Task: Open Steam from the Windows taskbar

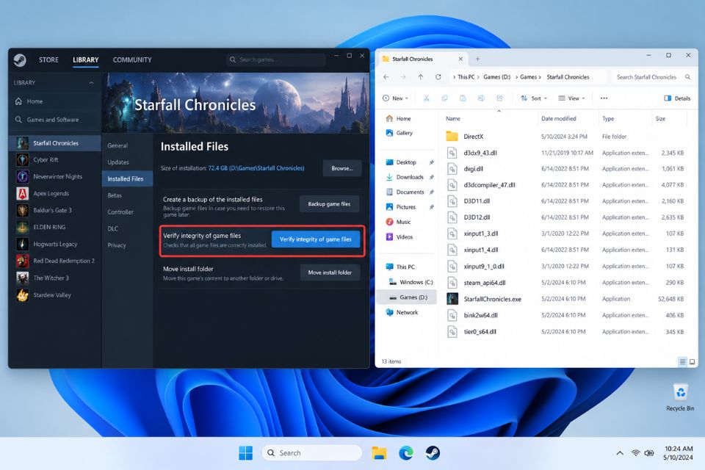Action: pyautogui.click(x=433, y=453)
